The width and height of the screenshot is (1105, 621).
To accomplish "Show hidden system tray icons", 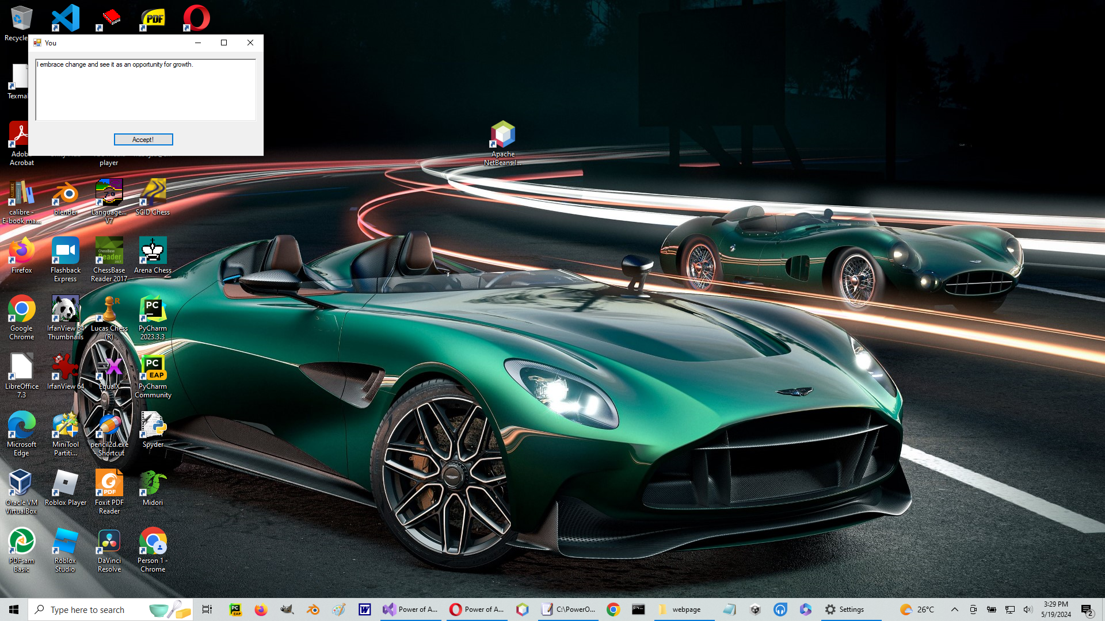I will pos(954,609).
